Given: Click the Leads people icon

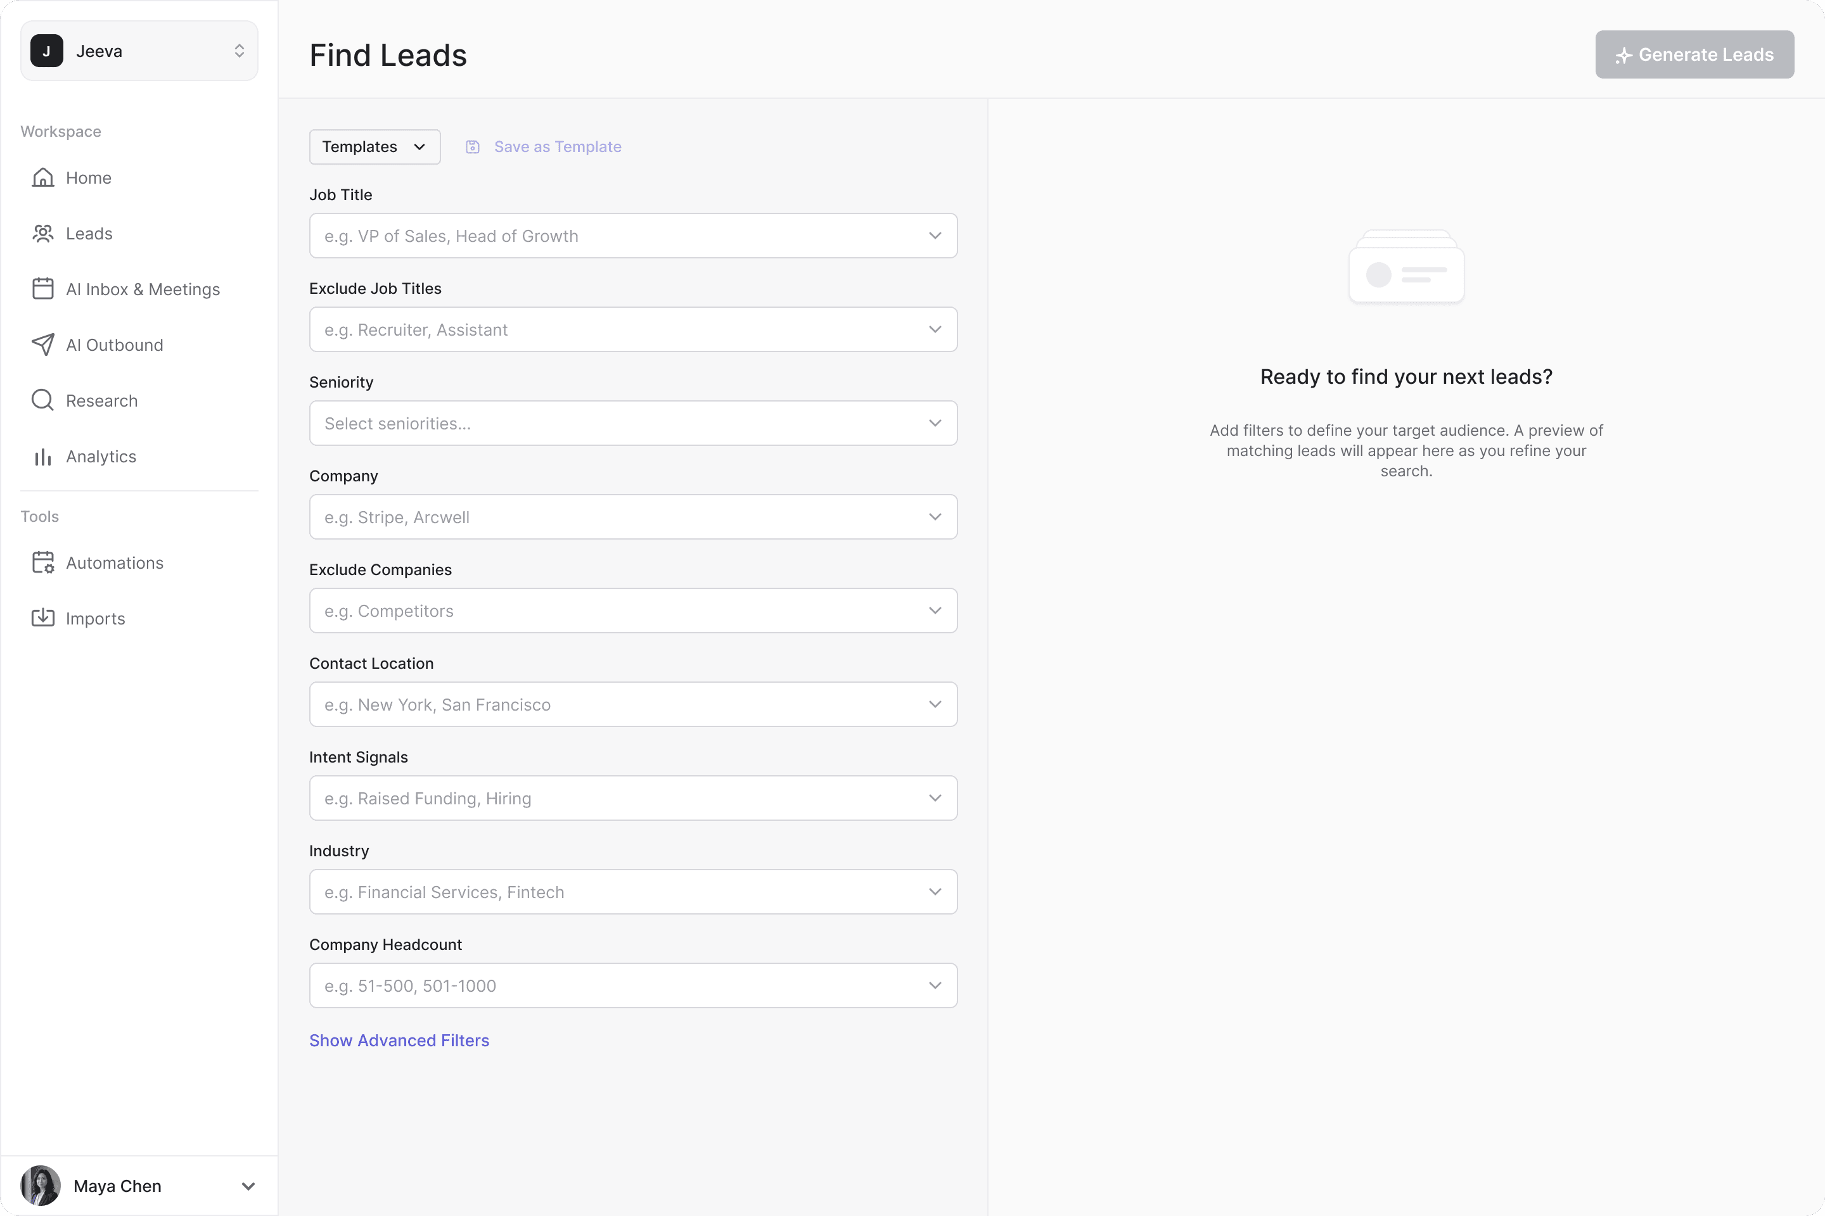Looking at the screenshot, I should pos(42,234).
